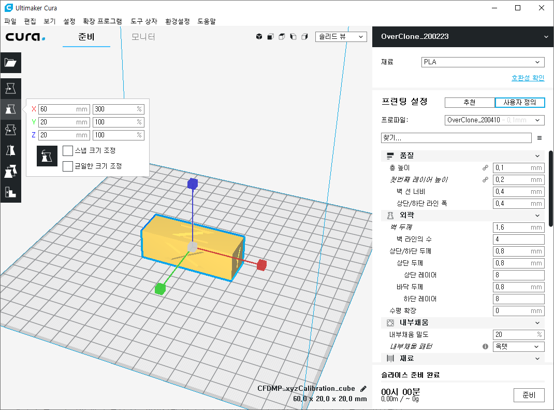554x410 pixels.
Task: Edit model name with pencil icon
Action: [x=363, y=389]
